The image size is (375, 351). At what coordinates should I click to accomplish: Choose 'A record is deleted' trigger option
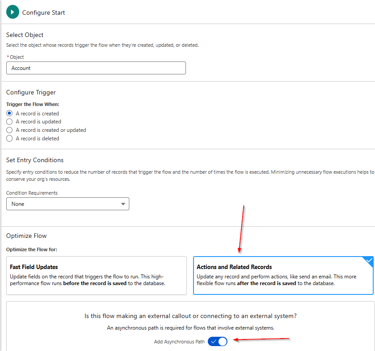click(9, 139)
